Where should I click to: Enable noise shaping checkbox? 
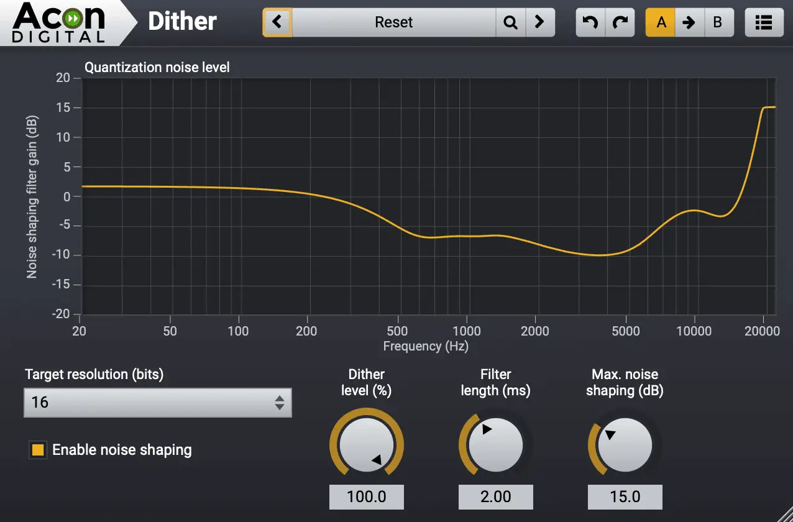[37, 450]
